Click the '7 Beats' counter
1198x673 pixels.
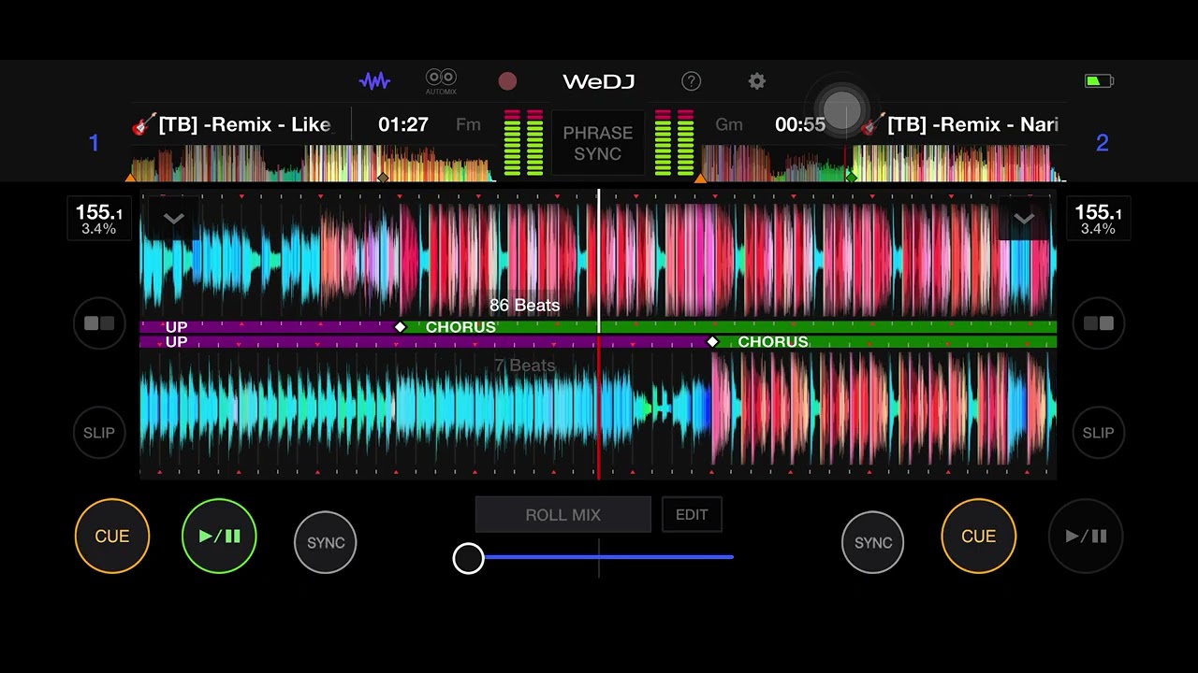coord(524,365)
